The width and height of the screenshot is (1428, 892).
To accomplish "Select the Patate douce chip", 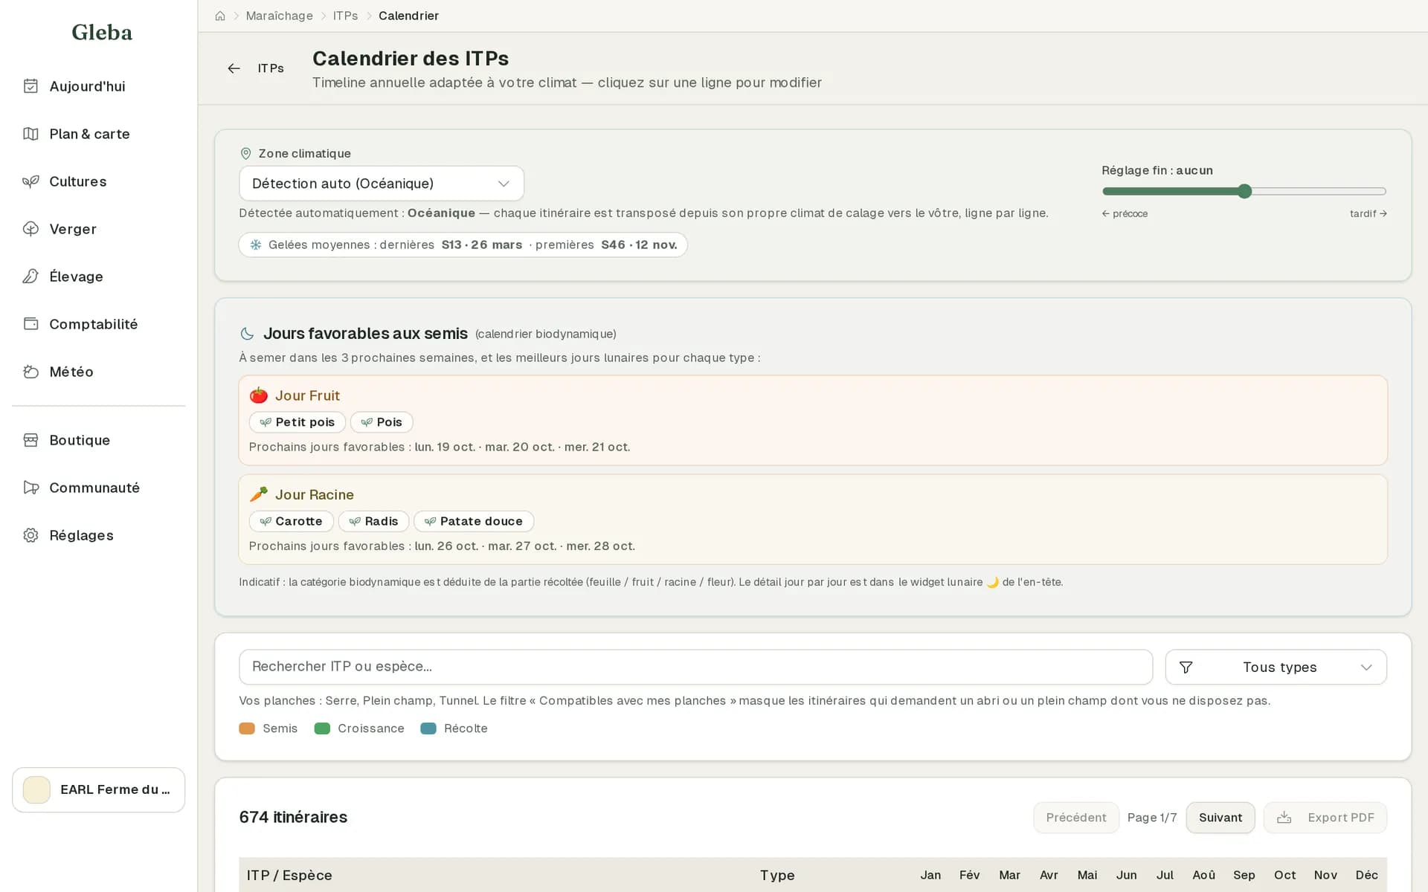I will (474, 521).
